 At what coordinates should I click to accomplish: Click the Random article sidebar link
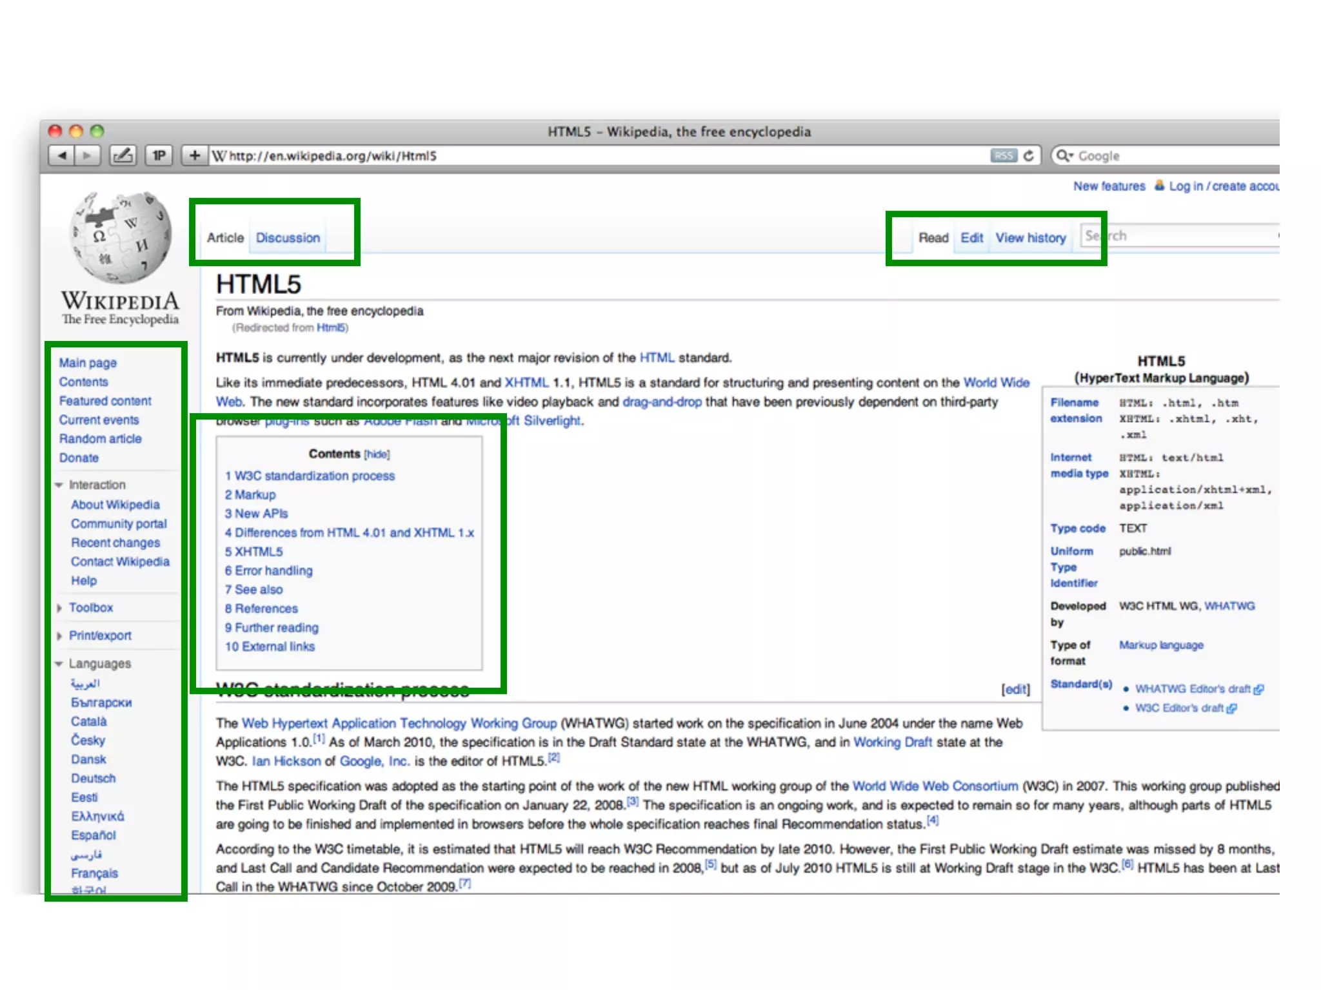pos(100,439)
